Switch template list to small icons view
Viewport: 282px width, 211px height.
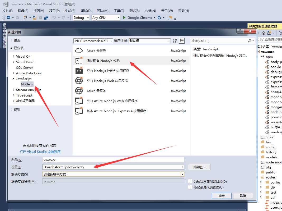point(175,41)
